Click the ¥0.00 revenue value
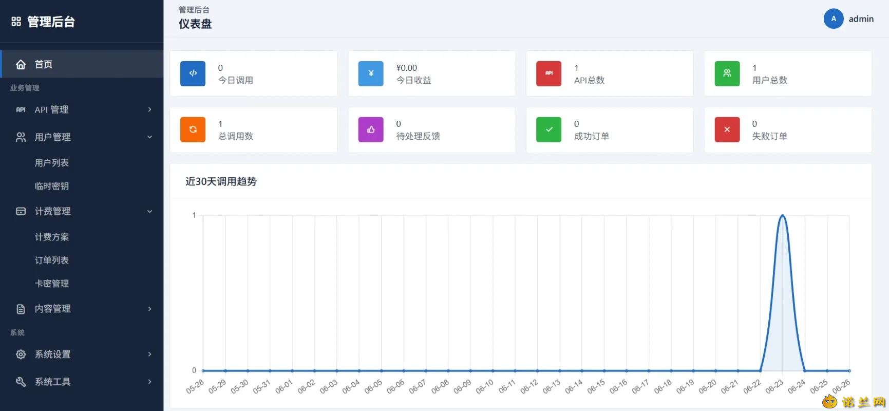 click(407, 68)
